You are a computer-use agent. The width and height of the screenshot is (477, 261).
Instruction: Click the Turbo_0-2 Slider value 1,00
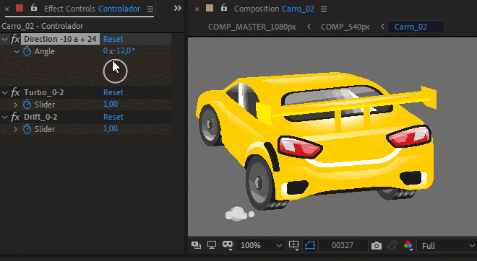coord(111,104)
